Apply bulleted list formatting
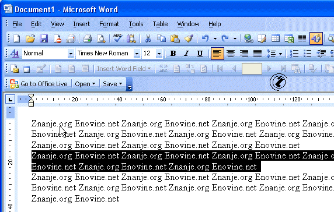Screen dimensions: 334x212 coord(308,54)
